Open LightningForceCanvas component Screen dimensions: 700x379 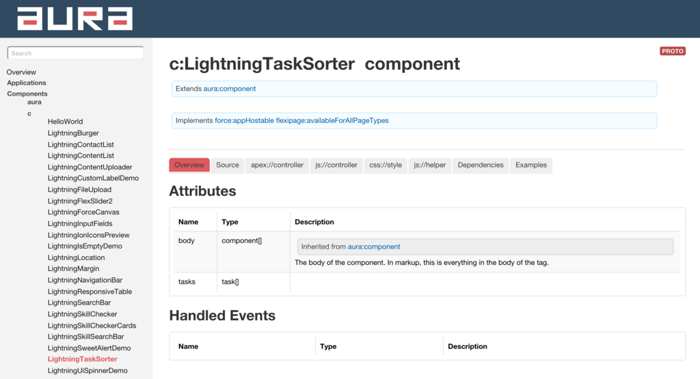pyautogui.click(x=83, y=212)
